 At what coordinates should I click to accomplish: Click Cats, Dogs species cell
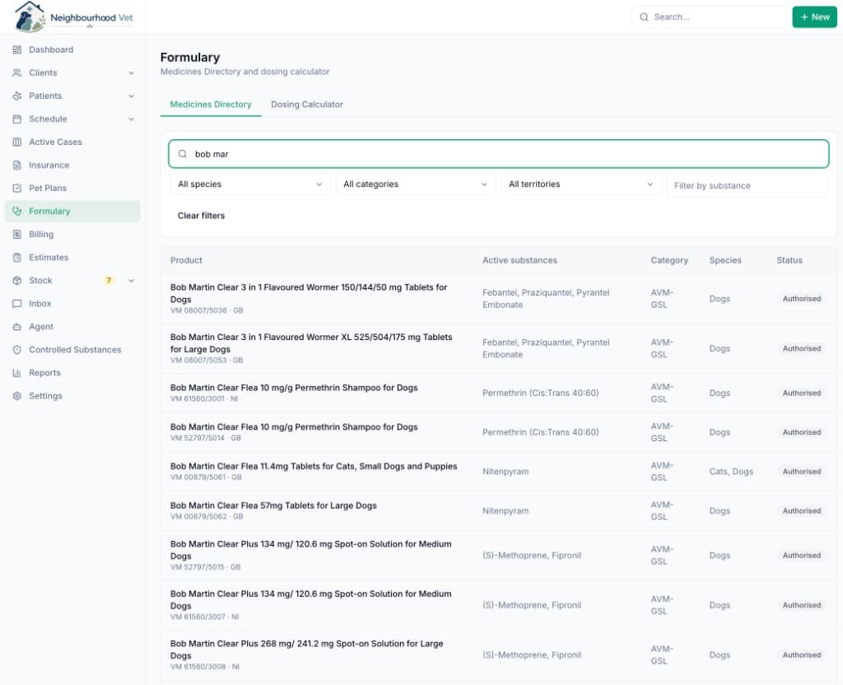point(731,472)
